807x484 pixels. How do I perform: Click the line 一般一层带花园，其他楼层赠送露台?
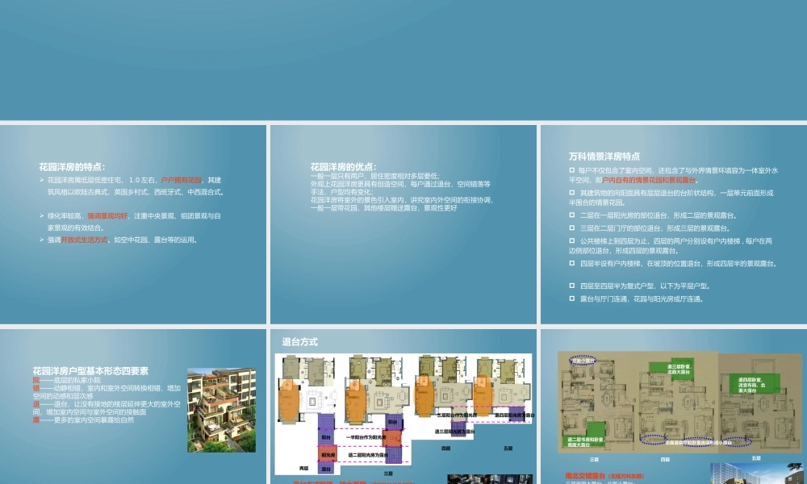[383, 208]
